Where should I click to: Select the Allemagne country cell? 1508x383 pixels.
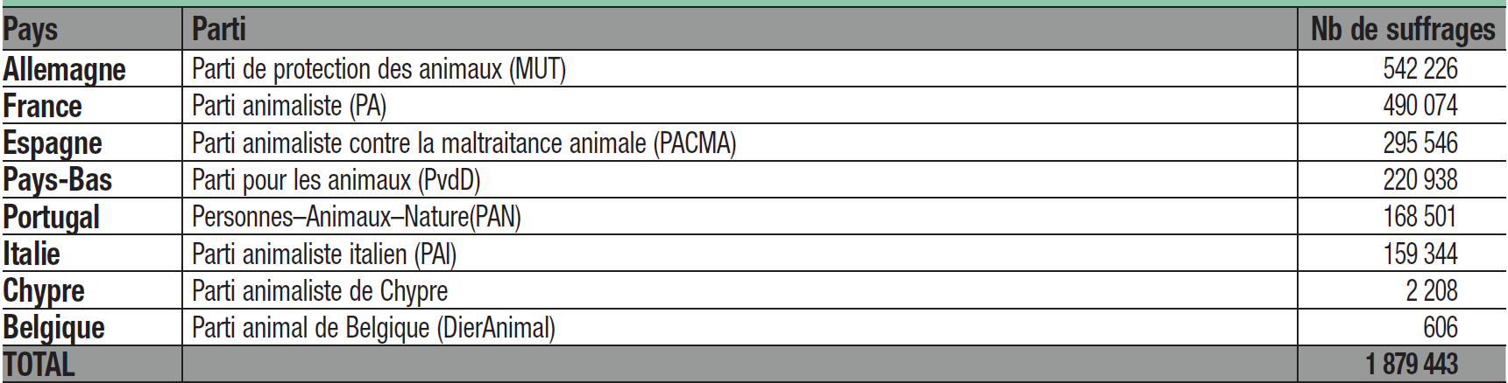pyautogui.click(x=65, y=69)
